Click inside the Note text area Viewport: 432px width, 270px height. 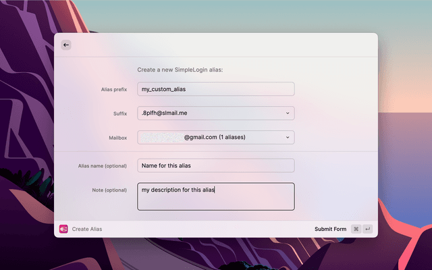tap(216, 196)
